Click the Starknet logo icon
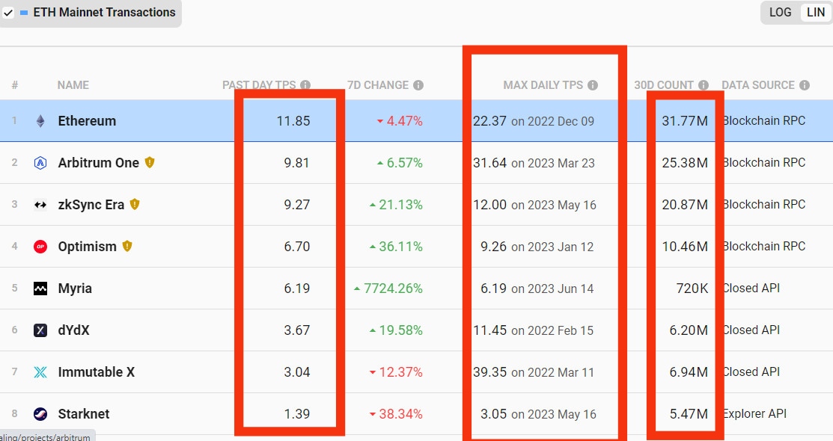 tap(40, 414)
